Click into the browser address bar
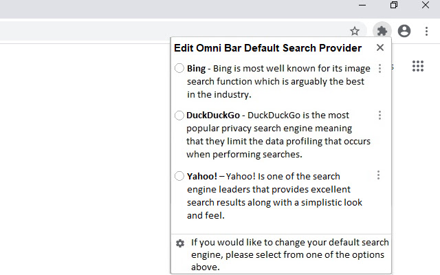 172,31
